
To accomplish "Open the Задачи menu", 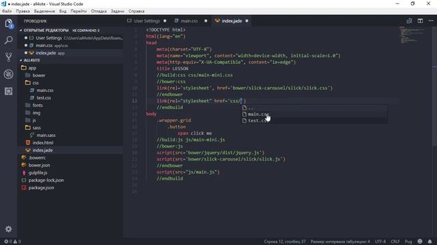I will click(x=117, y=12).
